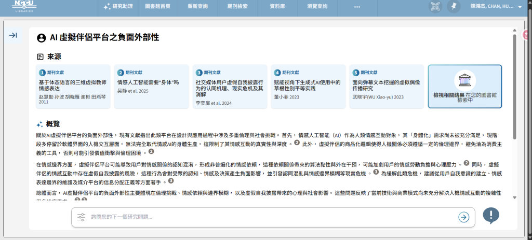Click the library building icon
The image size is (532, 240).
click(x=465, y=81)
